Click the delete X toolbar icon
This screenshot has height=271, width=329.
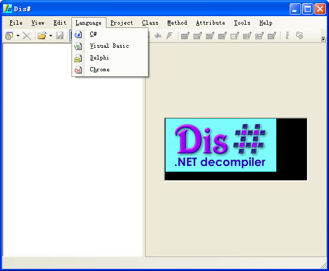pos(26,36)
